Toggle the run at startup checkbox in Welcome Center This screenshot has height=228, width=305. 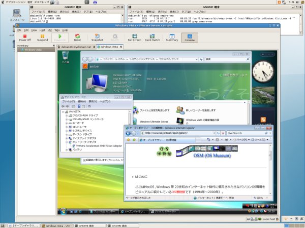point(84,160)
